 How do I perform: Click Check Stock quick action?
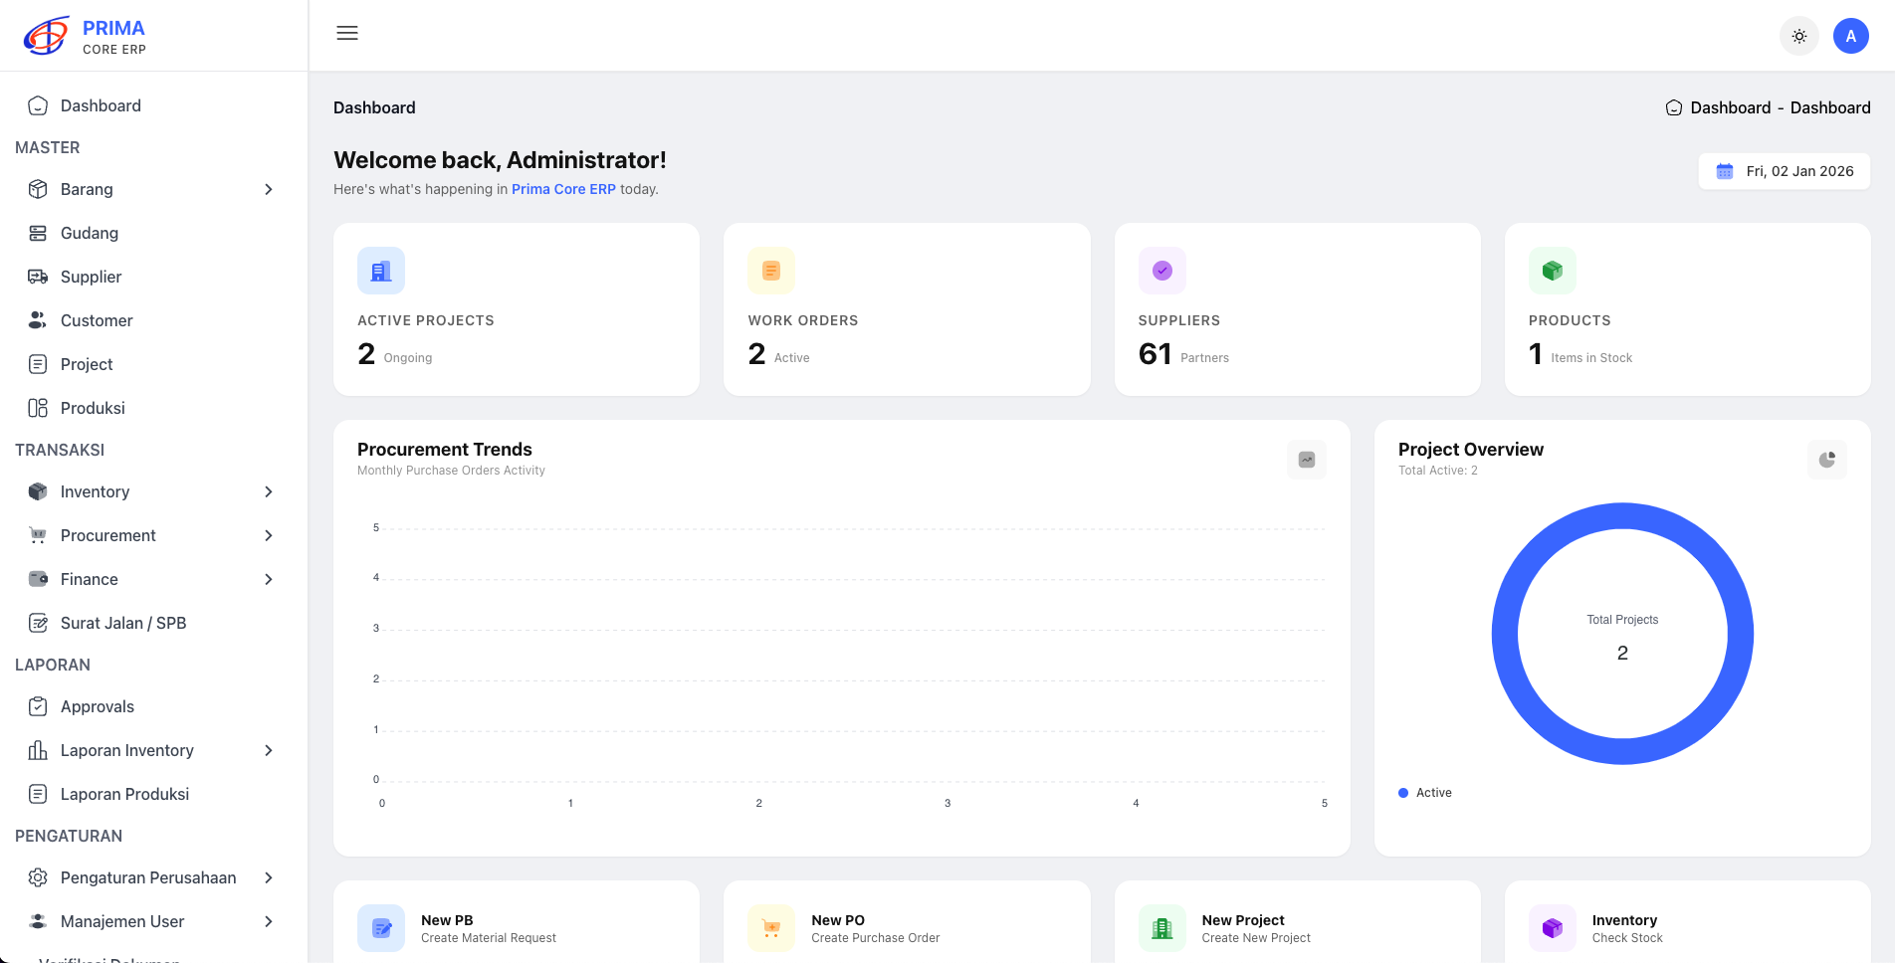pos(1688,928)
